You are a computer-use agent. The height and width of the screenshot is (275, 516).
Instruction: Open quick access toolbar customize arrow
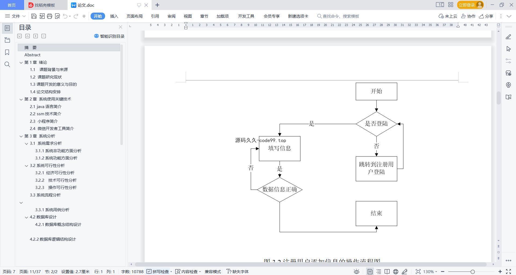click(x=84, y=16)
